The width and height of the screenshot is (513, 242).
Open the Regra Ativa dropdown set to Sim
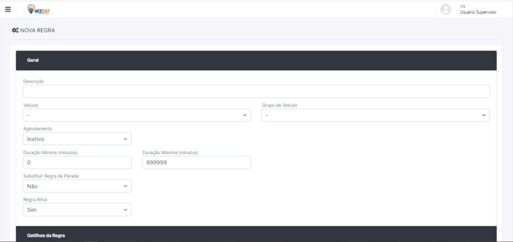[x=77, y=210]
